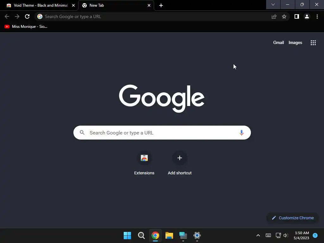This screenshot has width=324, height=243.
Task: Open Windows taskbar search
Action: click(x=141, y=235)
